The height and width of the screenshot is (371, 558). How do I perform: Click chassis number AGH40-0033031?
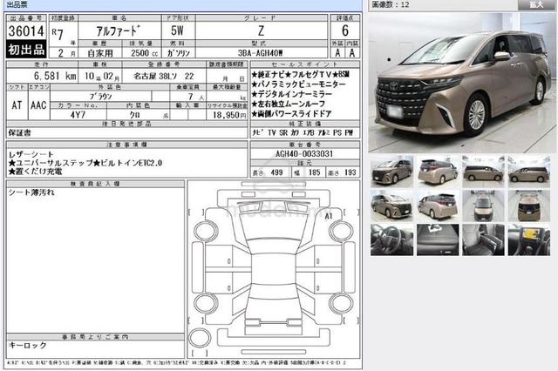304,153
